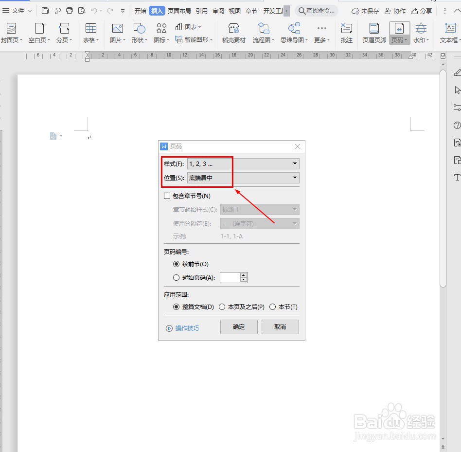Click the help question mark in sidebar

[457, 125]
